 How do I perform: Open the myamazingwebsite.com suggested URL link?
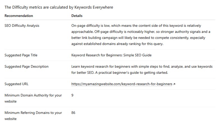point(122,84)
